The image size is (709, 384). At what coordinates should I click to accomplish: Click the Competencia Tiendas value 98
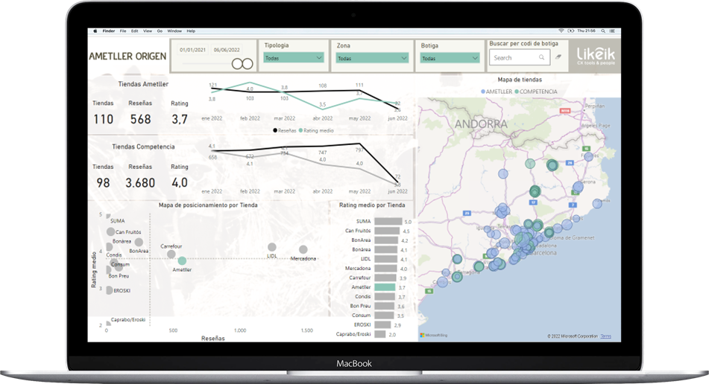click(103, 183)
